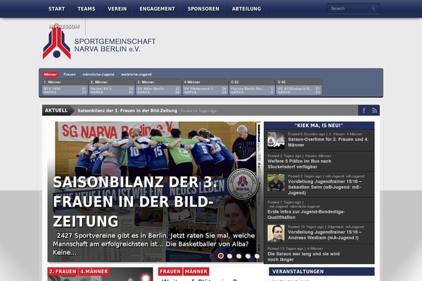Open the 2. Männer result card
This screenshot has height=281, width=422.
(x=112, y=87)
